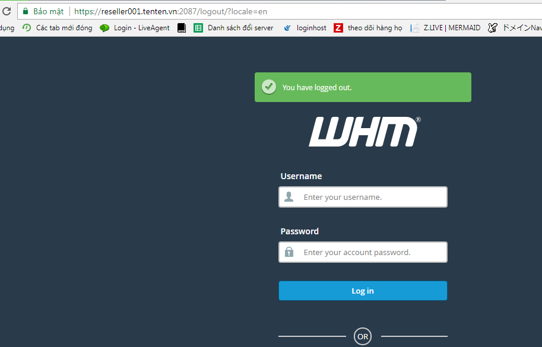The width and height of the screenshot is (542, 347).
Task: Click the padlock icon in Password field
Action: pos(289,252)
